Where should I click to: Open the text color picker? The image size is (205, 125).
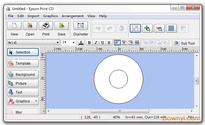(x=81, y=43)
